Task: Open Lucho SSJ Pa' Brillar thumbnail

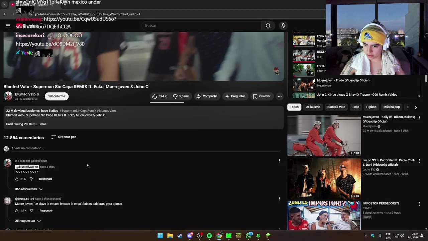Action: coord(324,179)
